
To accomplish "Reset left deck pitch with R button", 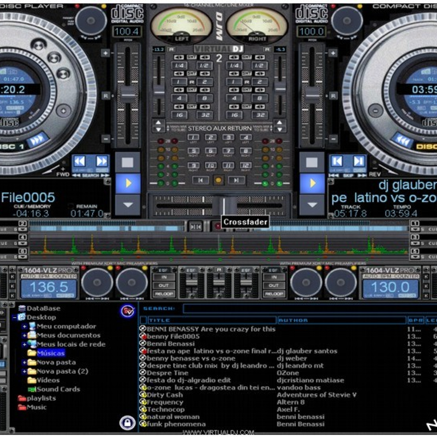I will [x=105, y=96].
